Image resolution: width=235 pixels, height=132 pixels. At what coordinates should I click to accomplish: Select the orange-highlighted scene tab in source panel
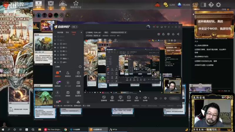(74, 33)
